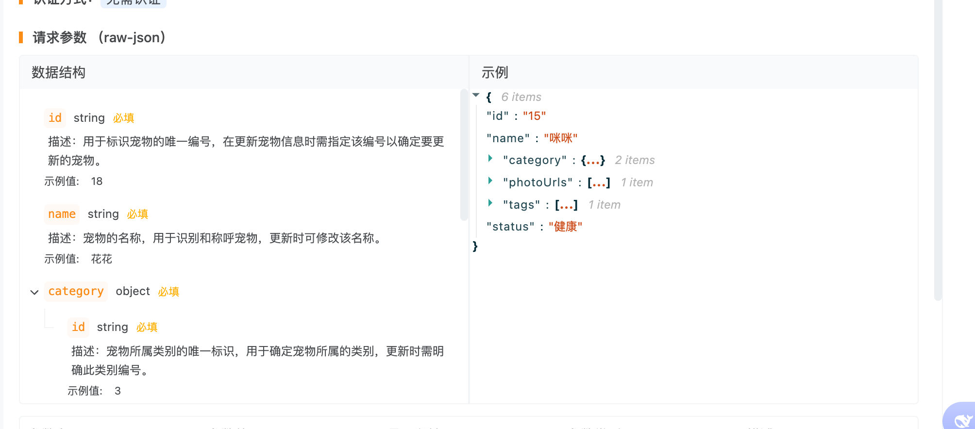Expand the "tags" array node
975x429 pixels.
[490, 203]
